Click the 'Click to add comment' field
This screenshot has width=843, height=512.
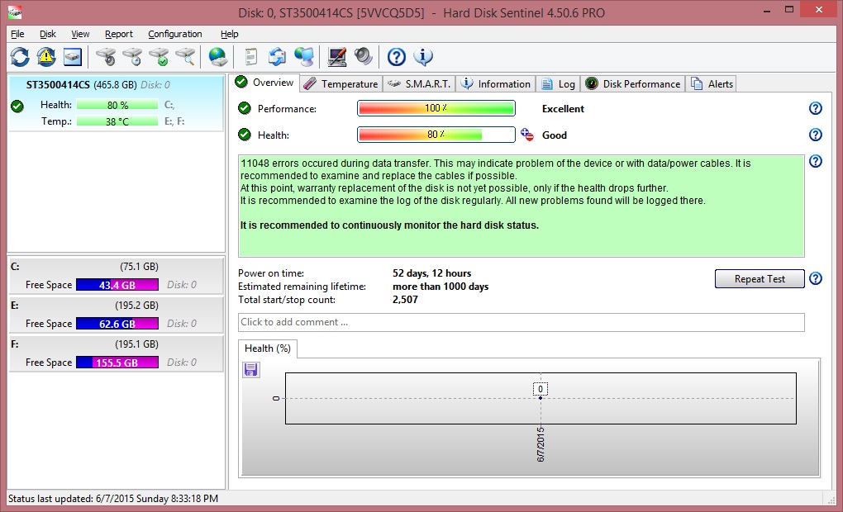[x=521, y=322]
